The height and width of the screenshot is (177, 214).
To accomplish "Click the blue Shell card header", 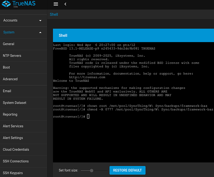I will (x=133, y=35).
